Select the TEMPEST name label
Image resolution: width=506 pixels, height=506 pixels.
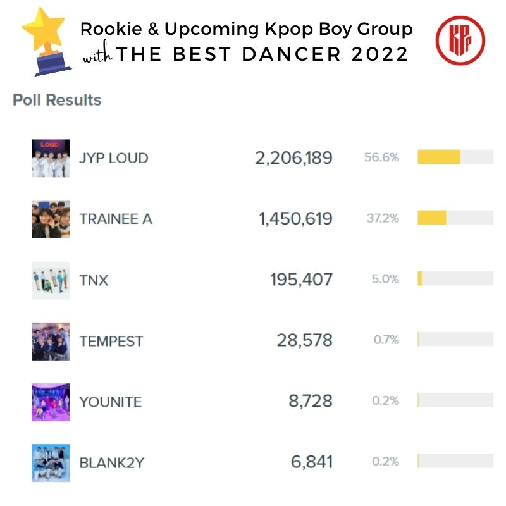pos(111,341)
